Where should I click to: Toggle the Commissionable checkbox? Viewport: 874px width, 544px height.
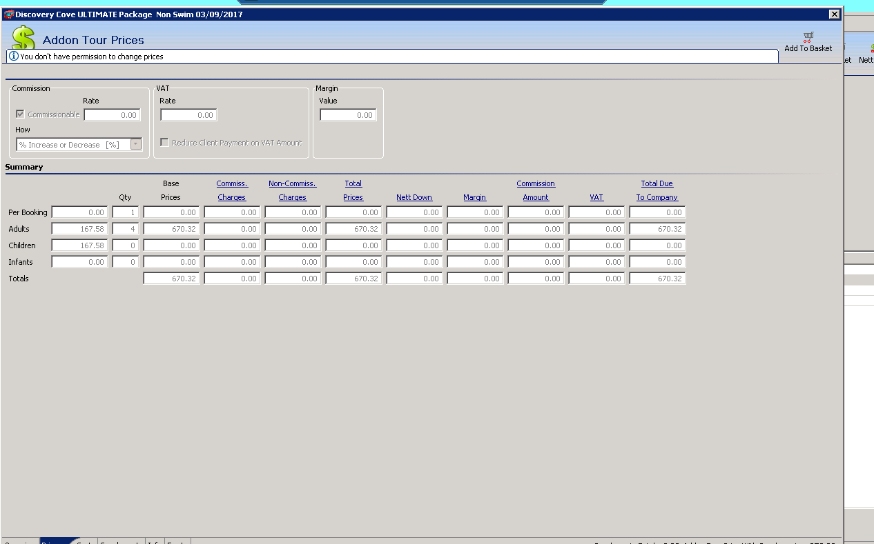[20, 114]
